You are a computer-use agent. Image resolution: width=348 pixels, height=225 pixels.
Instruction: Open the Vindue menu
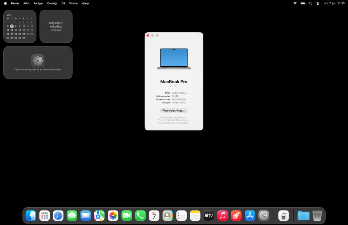(x=73, y=3)
